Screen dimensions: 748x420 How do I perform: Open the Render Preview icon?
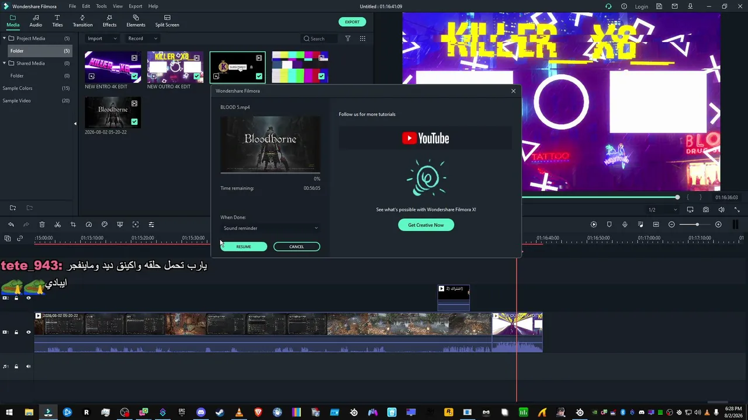tap(594, 225)
